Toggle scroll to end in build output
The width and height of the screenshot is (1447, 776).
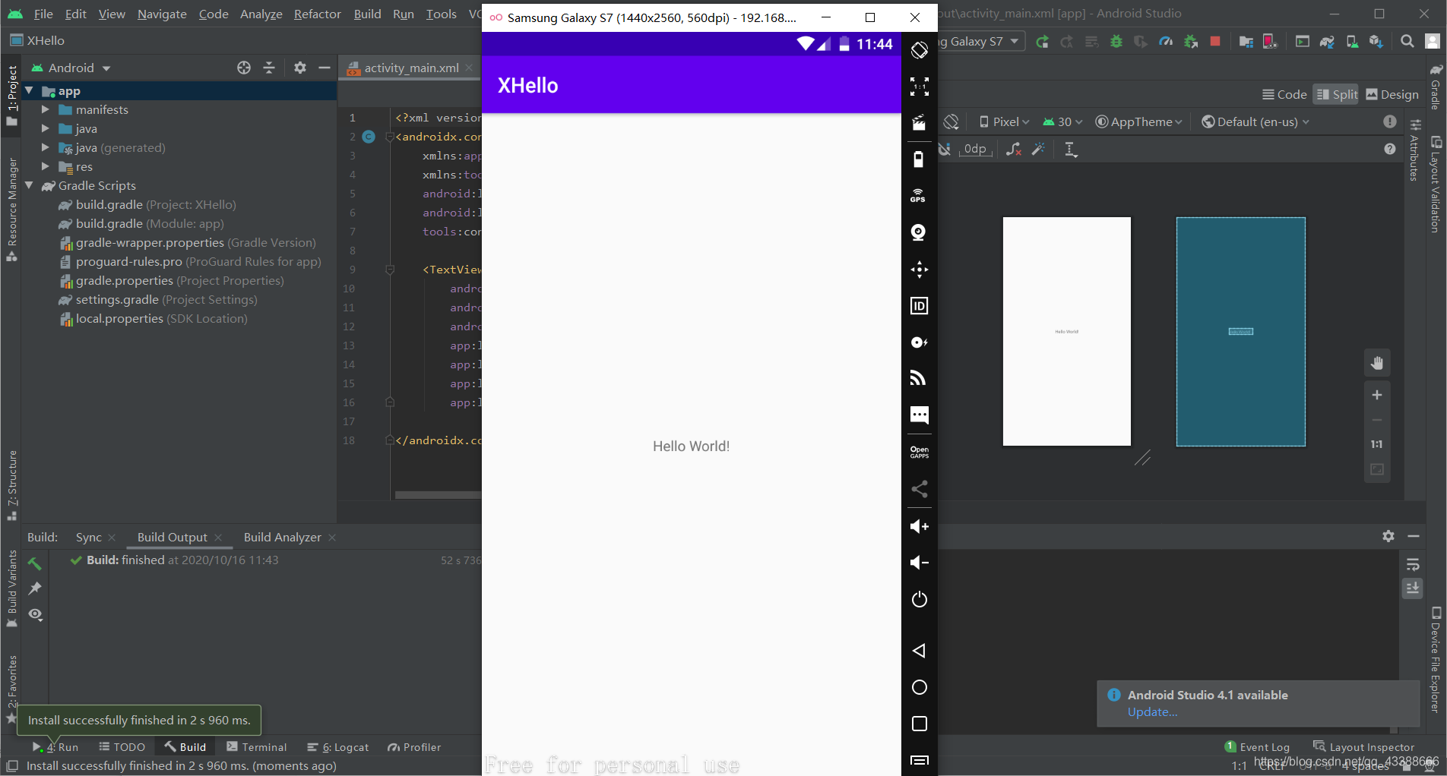pyautogui.click(x=1413, y=588)
